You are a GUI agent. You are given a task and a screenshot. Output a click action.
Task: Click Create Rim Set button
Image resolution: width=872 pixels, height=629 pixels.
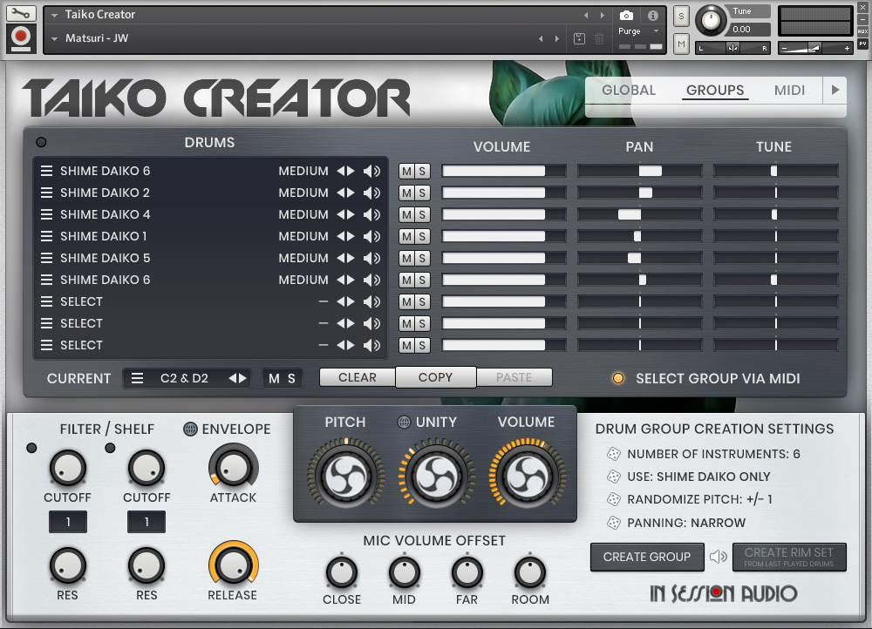[x=789, y=557]
